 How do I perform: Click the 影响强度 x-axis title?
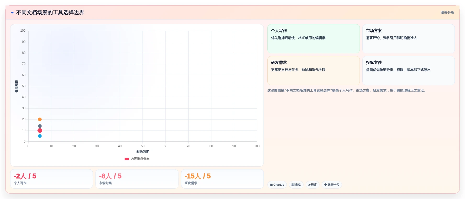143,152
